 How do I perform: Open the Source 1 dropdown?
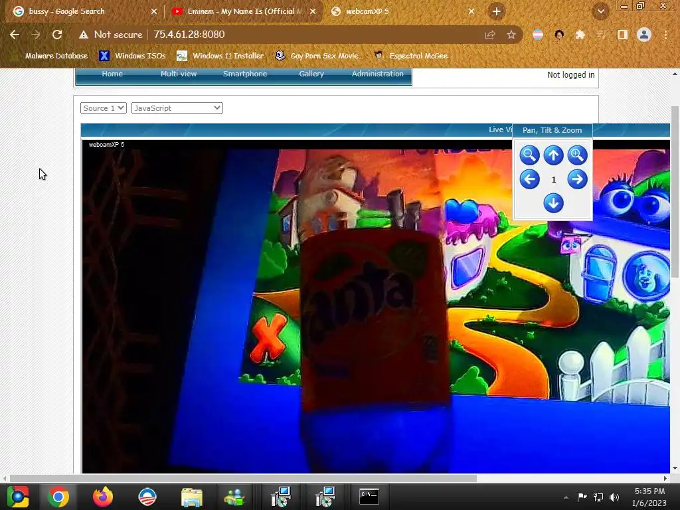point(103,108)
